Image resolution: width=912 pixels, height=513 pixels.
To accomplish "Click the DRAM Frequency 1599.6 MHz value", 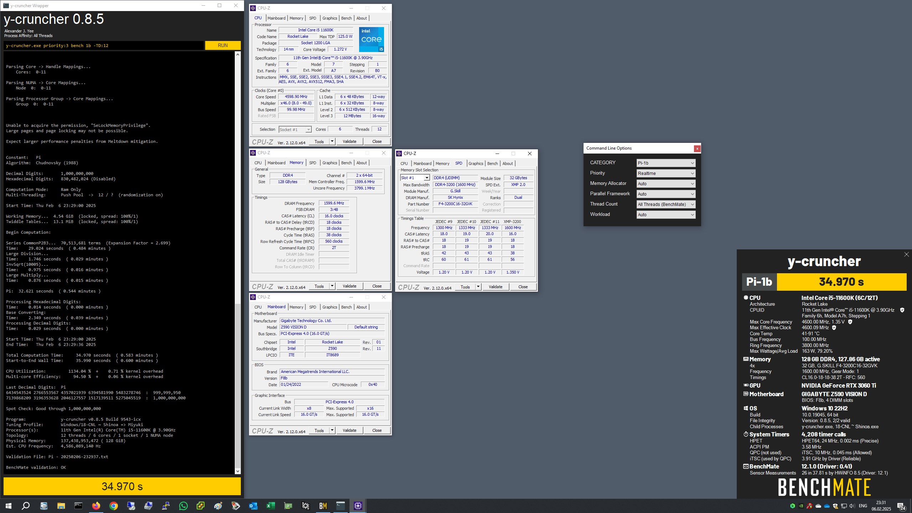I will 334,203.
